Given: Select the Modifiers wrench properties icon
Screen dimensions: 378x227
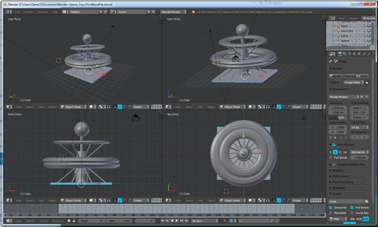Looking at the screenshot, I should tap(369, 54).
